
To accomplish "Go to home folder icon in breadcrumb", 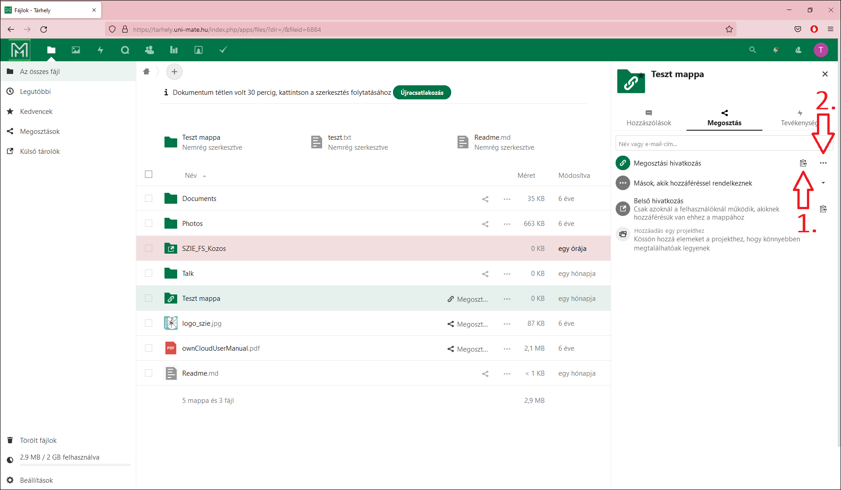I will coord(146,72).
